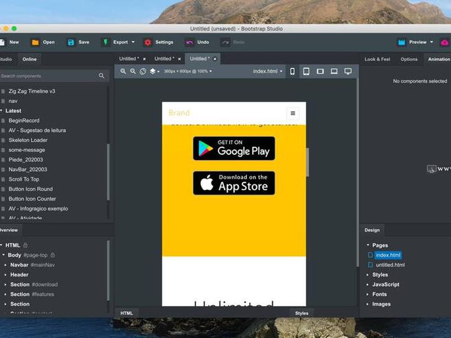Select the untitled.html page file icon

click(370, 265)
